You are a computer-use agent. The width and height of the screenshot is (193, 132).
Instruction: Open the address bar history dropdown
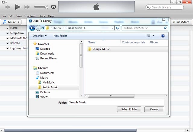(x=112, y=28)
